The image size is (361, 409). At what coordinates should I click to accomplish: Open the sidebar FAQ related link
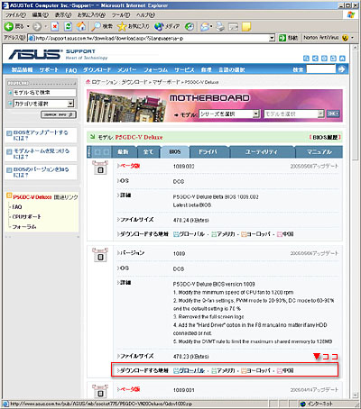tap(17, 207)
